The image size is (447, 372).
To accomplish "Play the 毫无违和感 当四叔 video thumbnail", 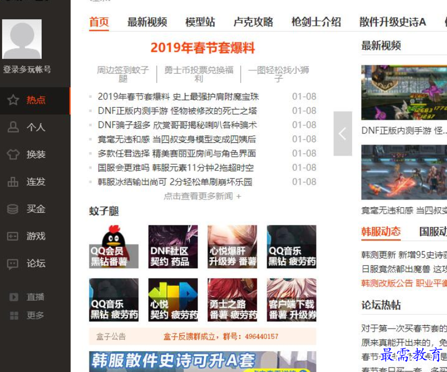I will tap(404, 173).
